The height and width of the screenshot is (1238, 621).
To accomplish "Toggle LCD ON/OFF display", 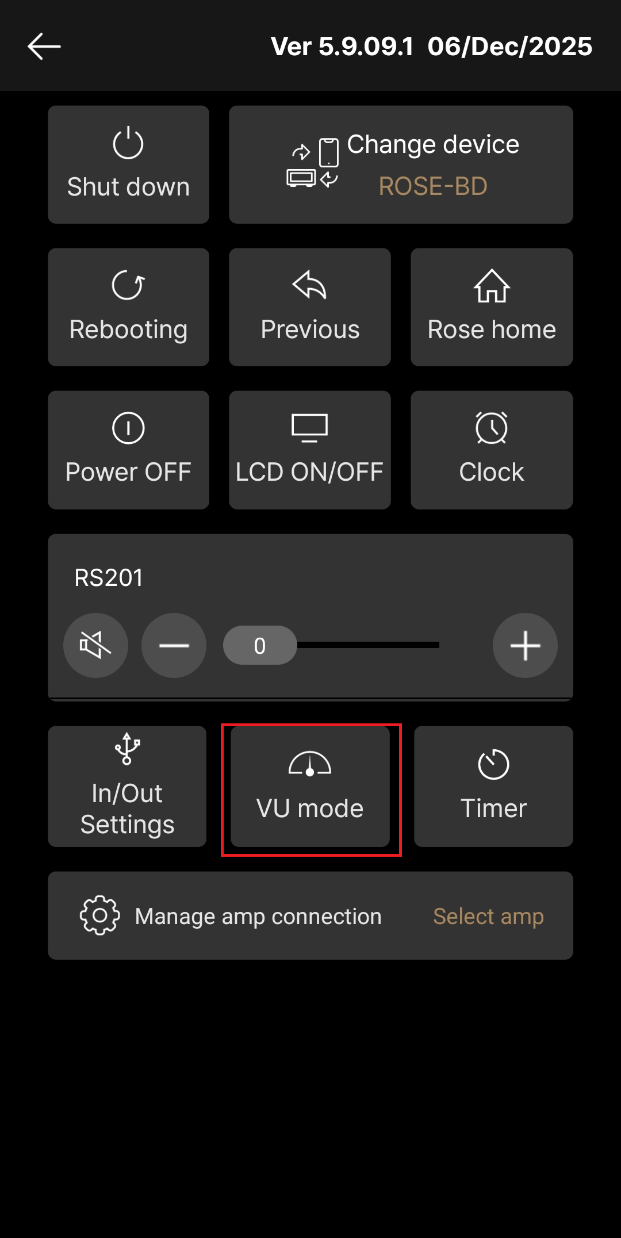I will pos(310,450).
